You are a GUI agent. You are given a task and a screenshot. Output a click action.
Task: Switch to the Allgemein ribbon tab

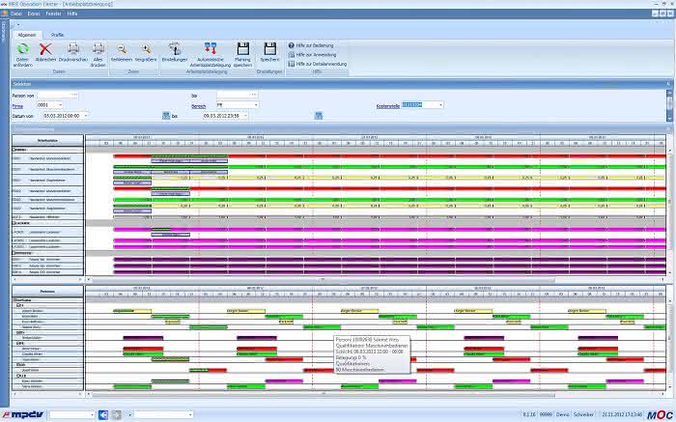coord(27,35)
